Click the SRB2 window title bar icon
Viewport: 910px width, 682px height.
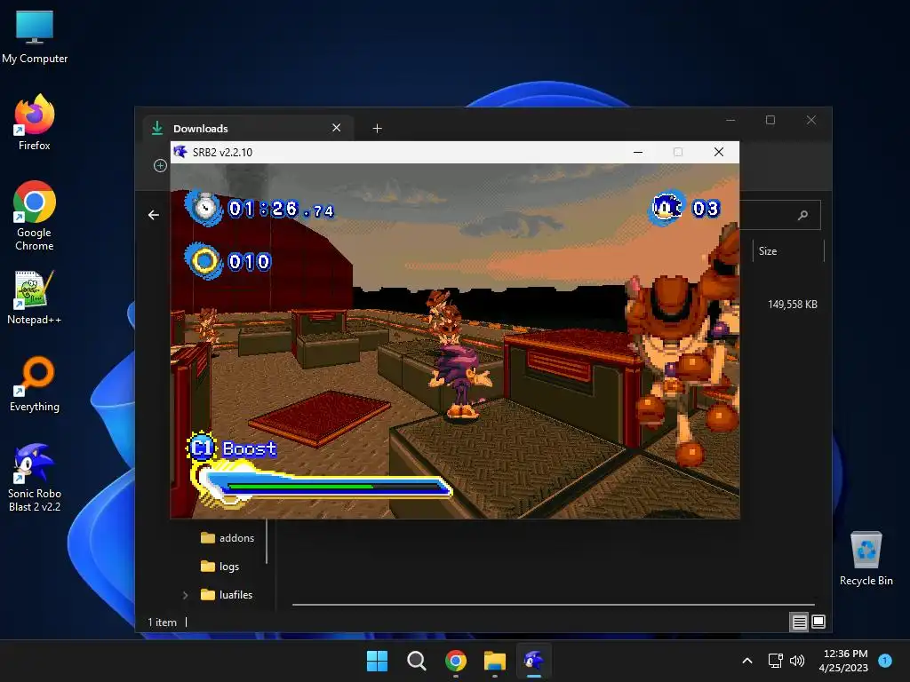click(180, 152)
